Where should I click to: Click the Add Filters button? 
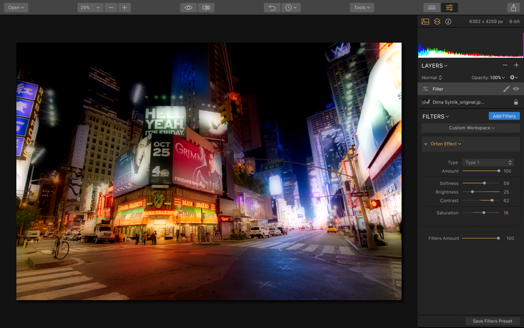click(x=504, y=116)
